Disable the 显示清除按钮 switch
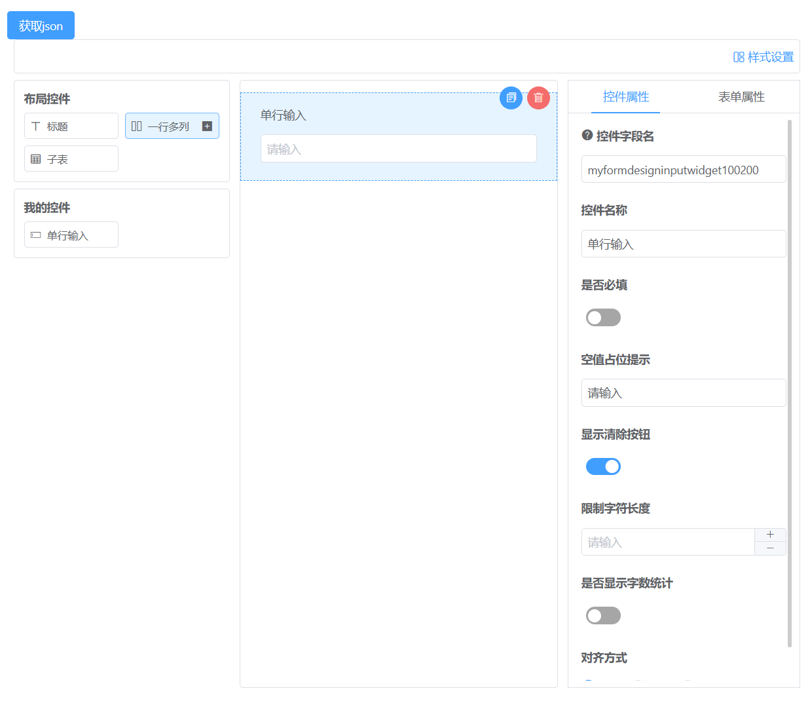Screen dimensions: 810x701 (x=603, y=466)
